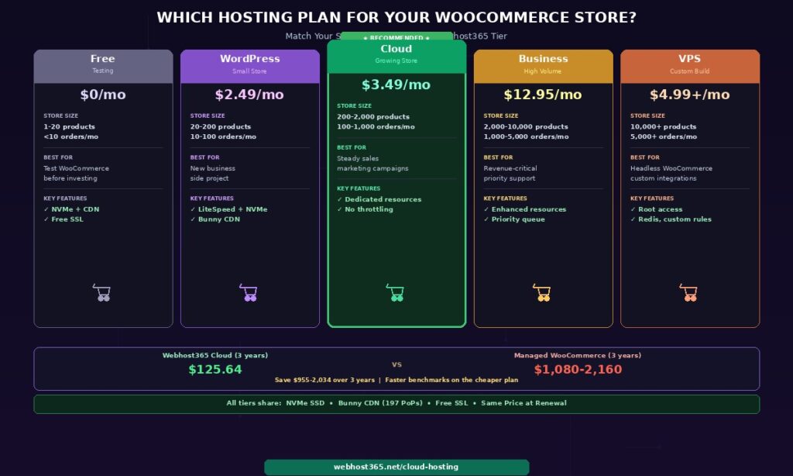The image size is (793, 476).
Task: Click '10,000+ products' store size
Action: coord(664,126)
